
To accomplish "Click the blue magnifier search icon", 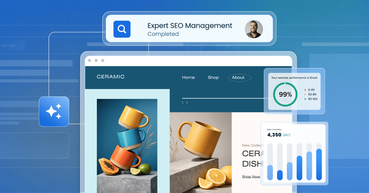I will click(x=122, y=29).
